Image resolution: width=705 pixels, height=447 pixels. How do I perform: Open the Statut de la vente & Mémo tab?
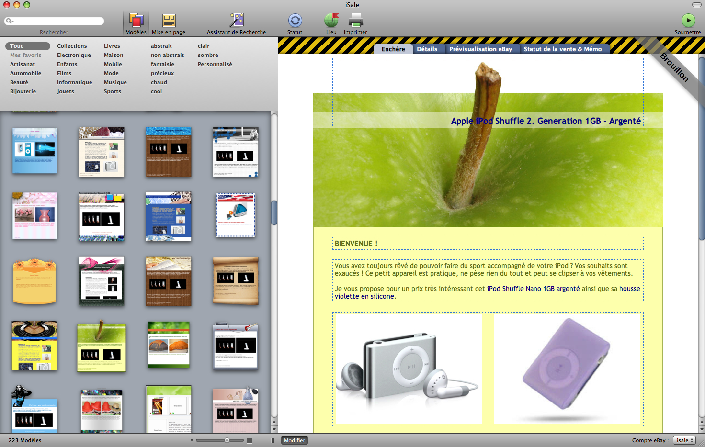(563, 49)
